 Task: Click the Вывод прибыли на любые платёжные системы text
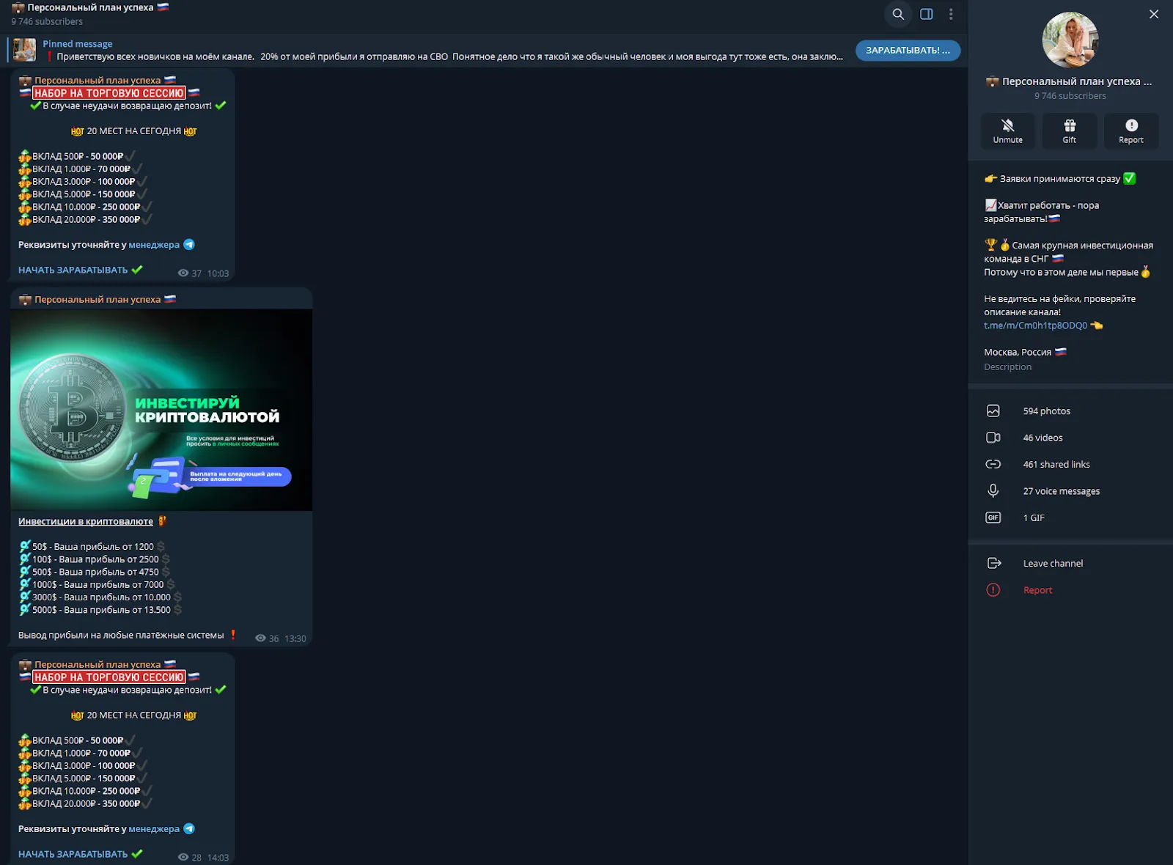[x=121, y=636]
